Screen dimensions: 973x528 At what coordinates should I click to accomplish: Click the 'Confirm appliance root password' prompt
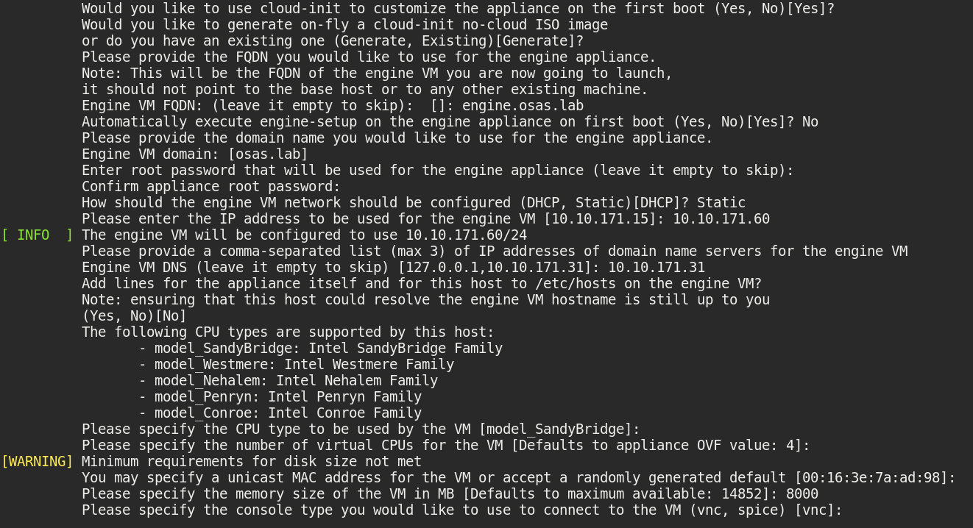click(x=210, y=187)
